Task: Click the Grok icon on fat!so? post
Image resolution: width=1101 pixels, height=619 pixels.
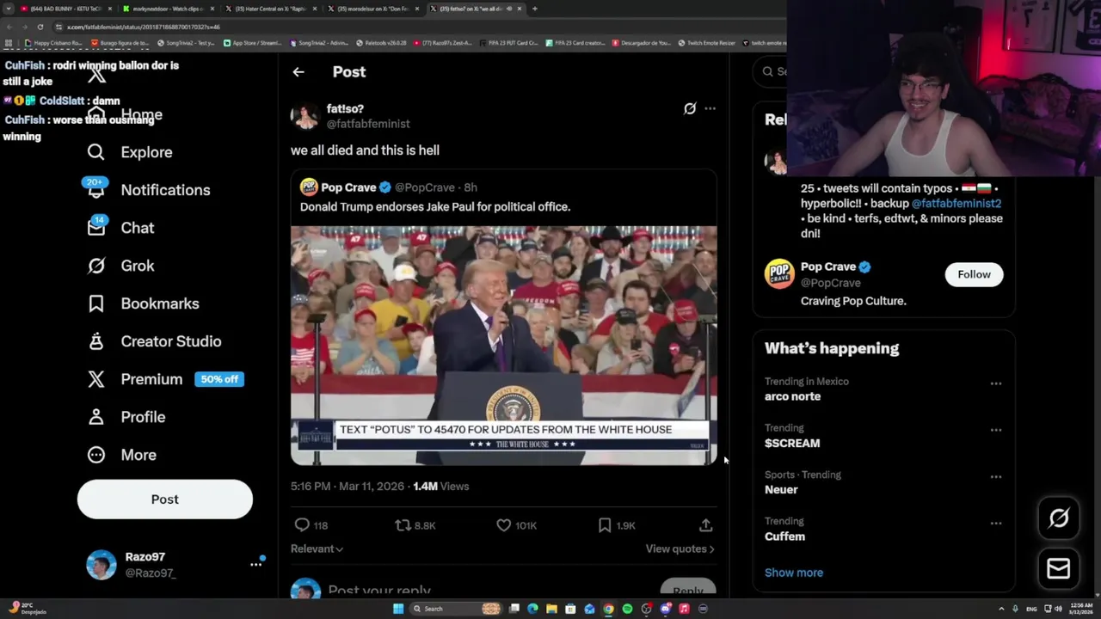Action: pos(690,108)
